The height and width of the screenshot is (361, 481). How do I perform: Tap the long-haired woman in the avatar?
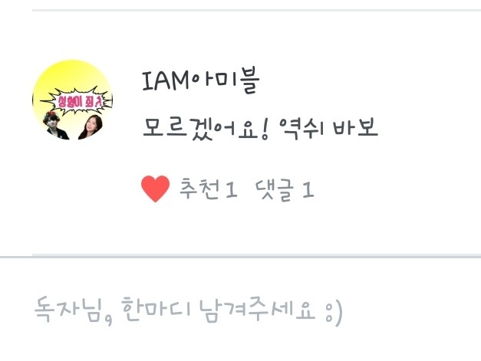(x=91, y=127)
